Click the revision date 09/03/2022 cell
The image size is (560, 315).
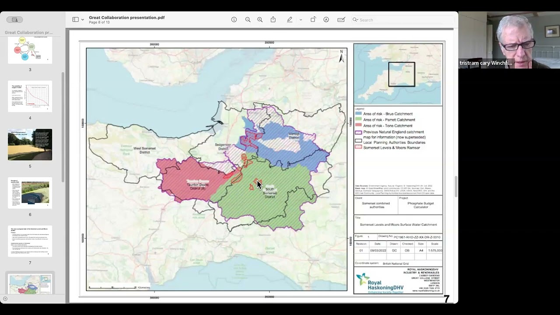point(378,251)
